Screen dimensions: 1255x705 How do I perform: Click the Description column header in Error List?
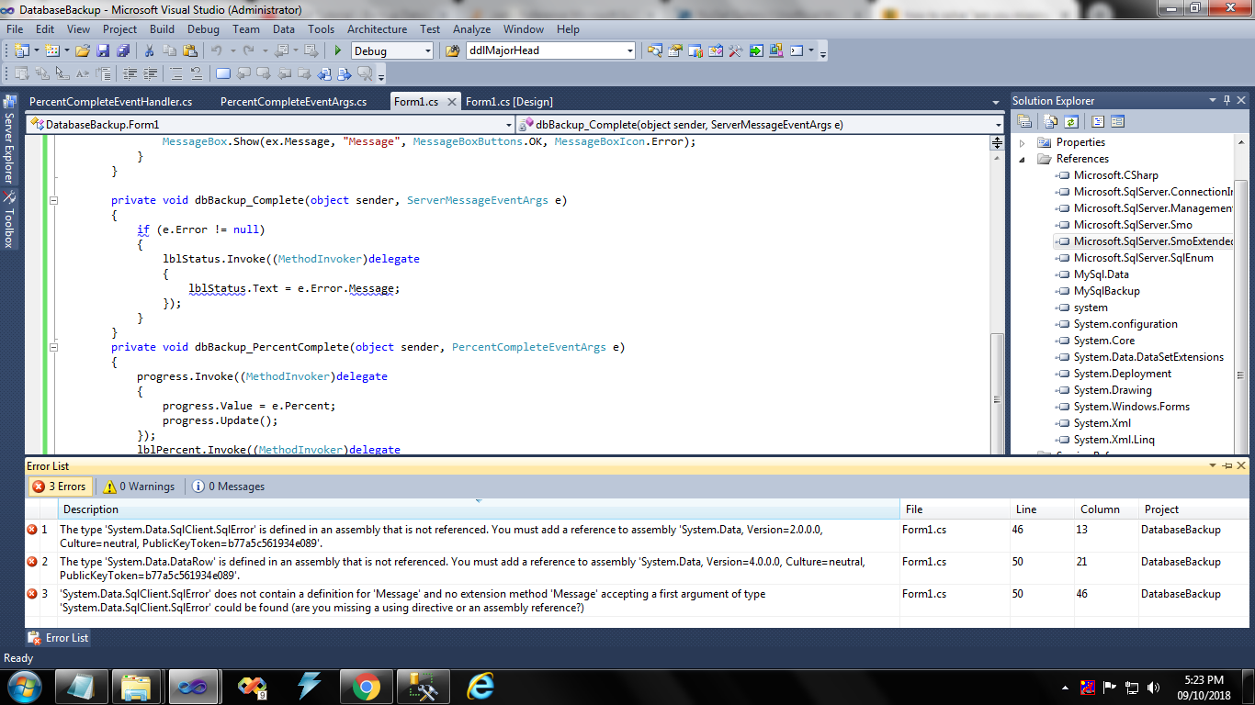coord(90,509)
